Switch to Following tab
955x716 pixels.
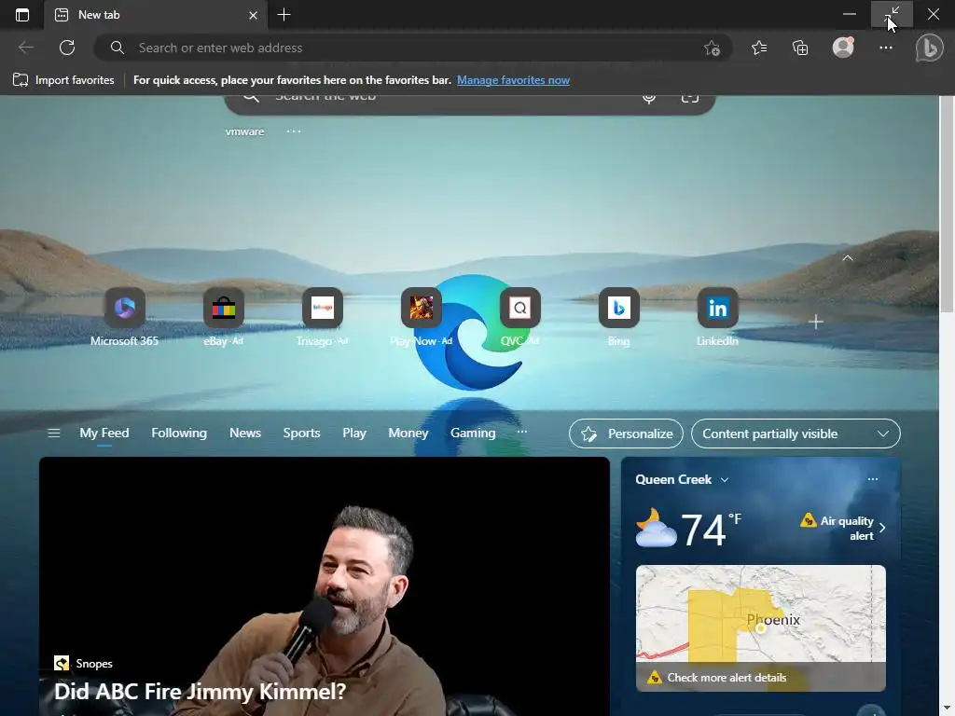(179, 433)
